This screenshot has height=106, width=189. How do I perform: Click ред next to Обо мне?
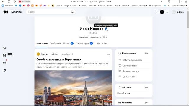coord(147,87)
